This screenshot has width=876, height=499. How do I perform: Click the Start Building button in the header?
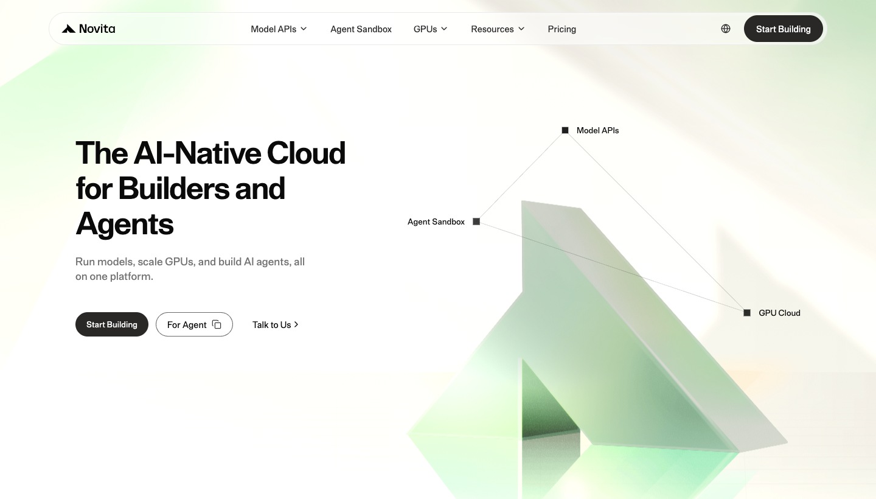click(783, 29)
